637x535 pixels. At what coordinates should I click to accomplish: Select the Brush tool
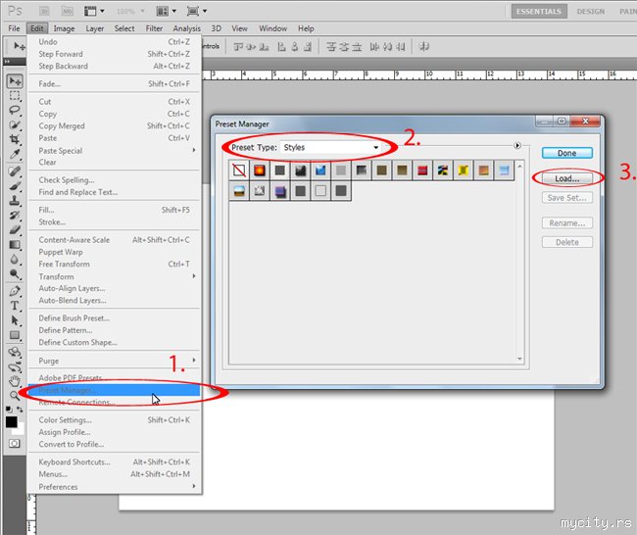pyautogui.click(x=15, y=186)
